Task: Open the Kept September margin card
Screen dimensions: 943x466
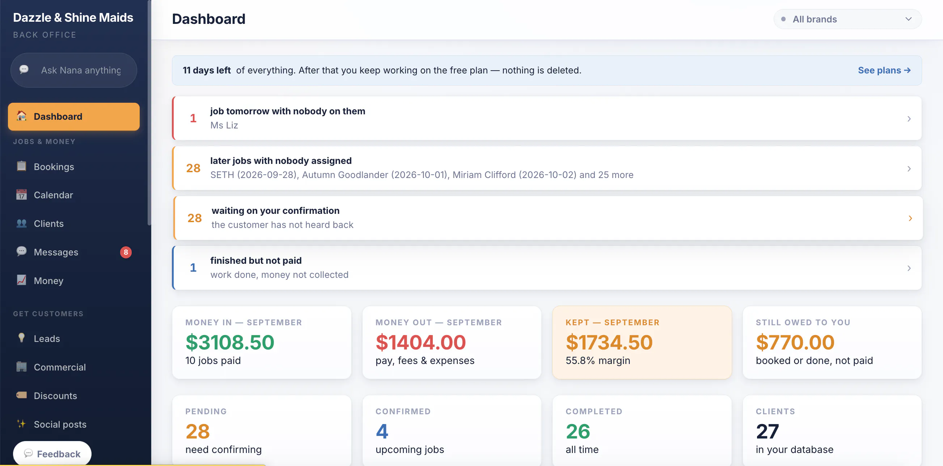Action: pyautogui.click(x=642, y=342)
